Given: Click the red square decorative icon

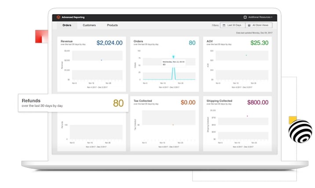Looking at the screenshot, I should (41, 36).
